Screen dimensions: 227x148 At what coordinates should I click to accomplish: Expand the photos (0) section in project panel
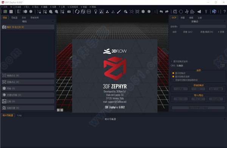(28, 27)
